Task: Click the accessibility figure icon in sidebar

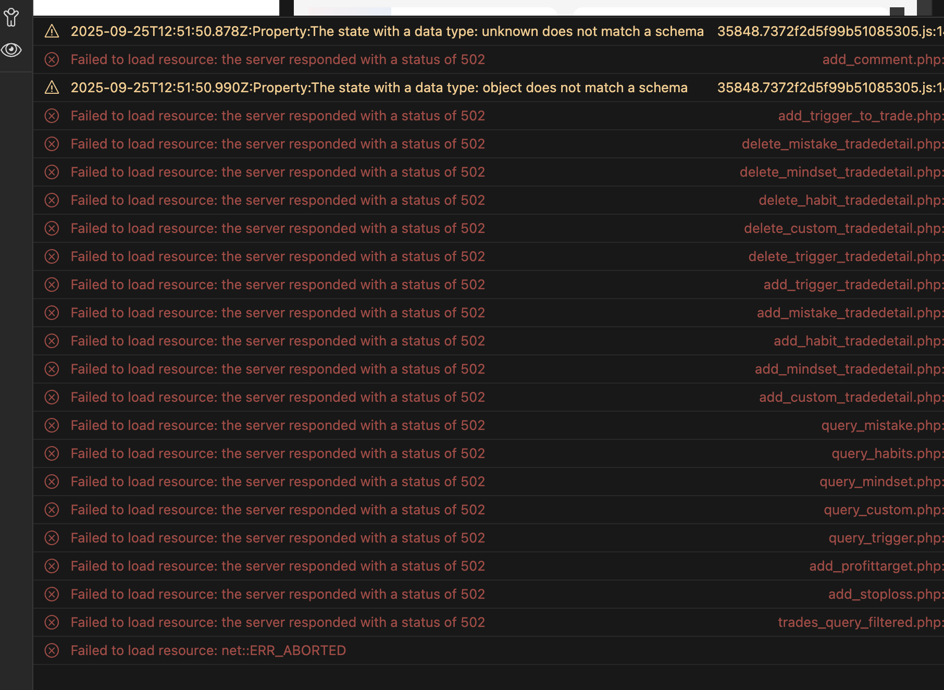Action: (x=11, y=18)
